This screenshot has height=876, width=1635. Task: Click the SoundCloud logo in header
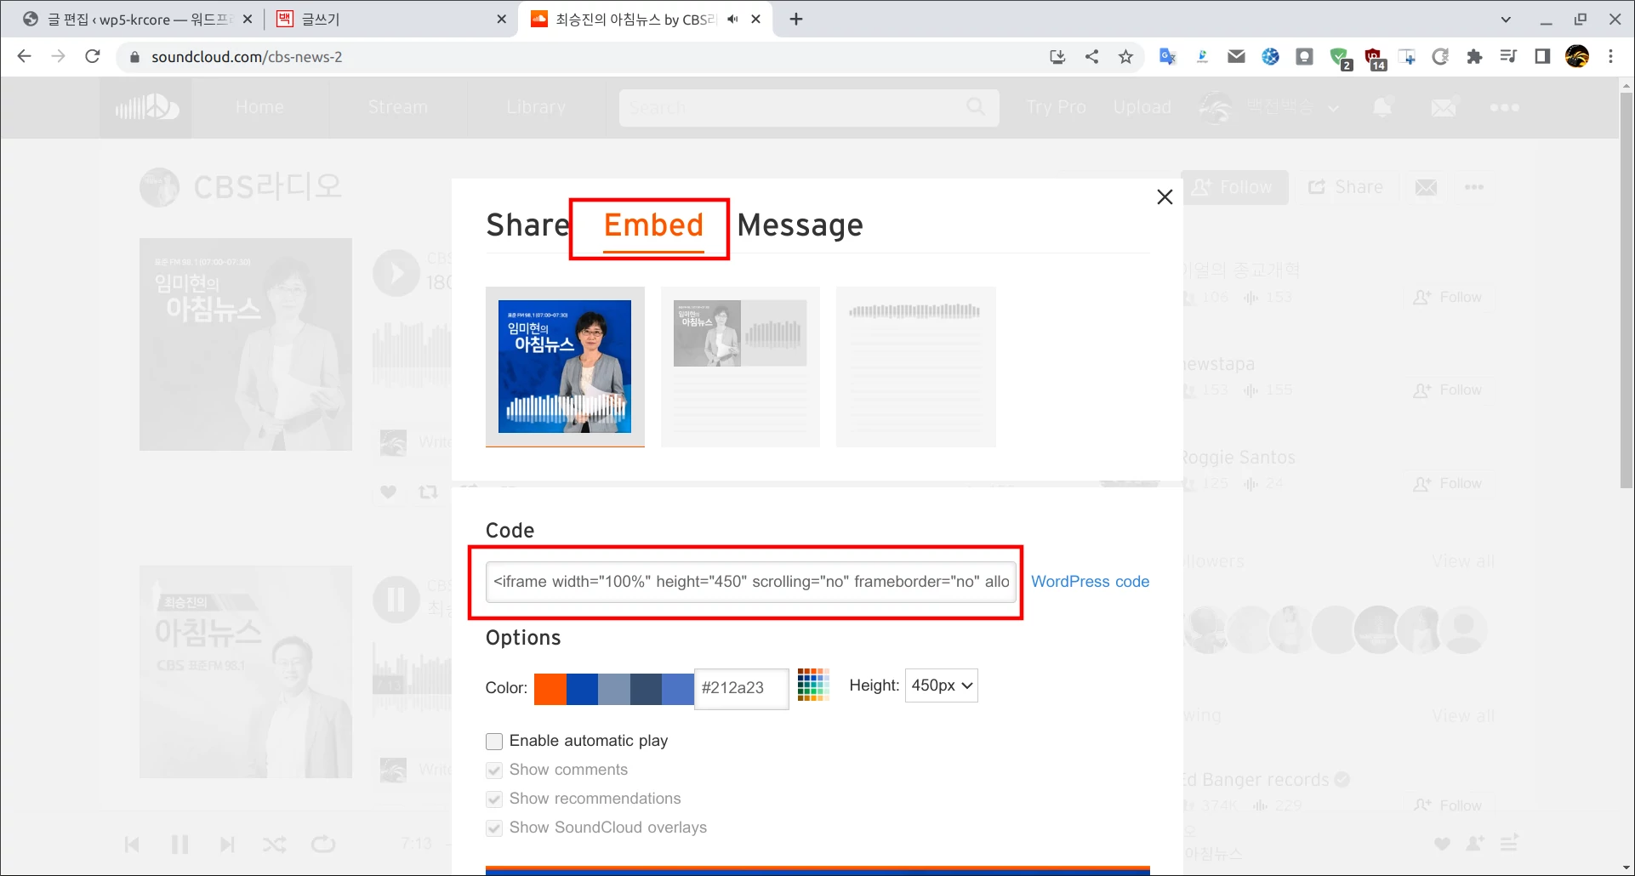click(x=145, y=107)
